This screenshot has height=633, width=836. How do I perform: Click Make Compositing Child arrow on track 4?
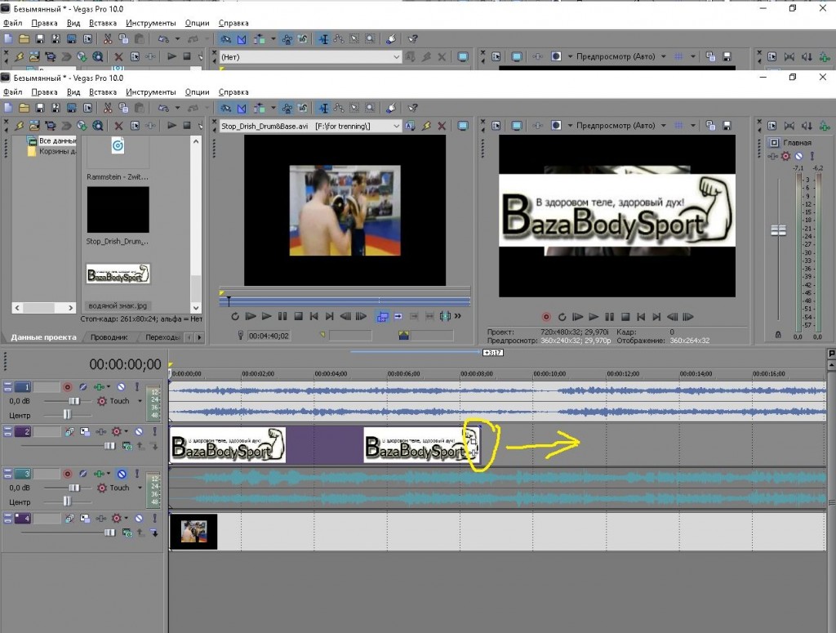pyautogui.click(x=154, y=533)
